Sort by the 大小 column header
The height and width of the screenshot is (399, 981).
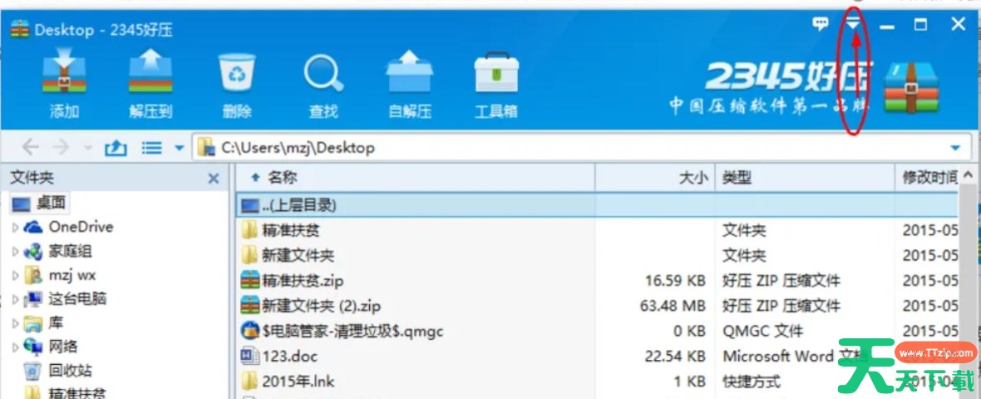click(x=654, y=178)
